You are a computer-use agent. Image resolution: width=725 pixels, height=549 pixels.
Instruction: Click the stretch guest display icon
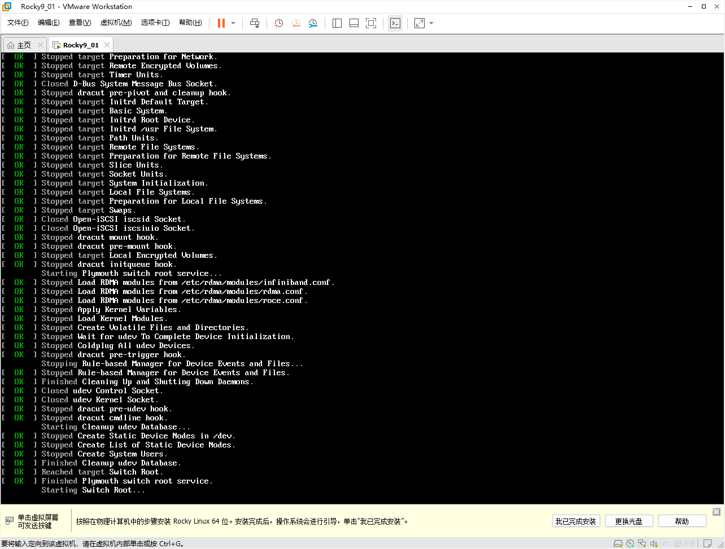point(420,23)
